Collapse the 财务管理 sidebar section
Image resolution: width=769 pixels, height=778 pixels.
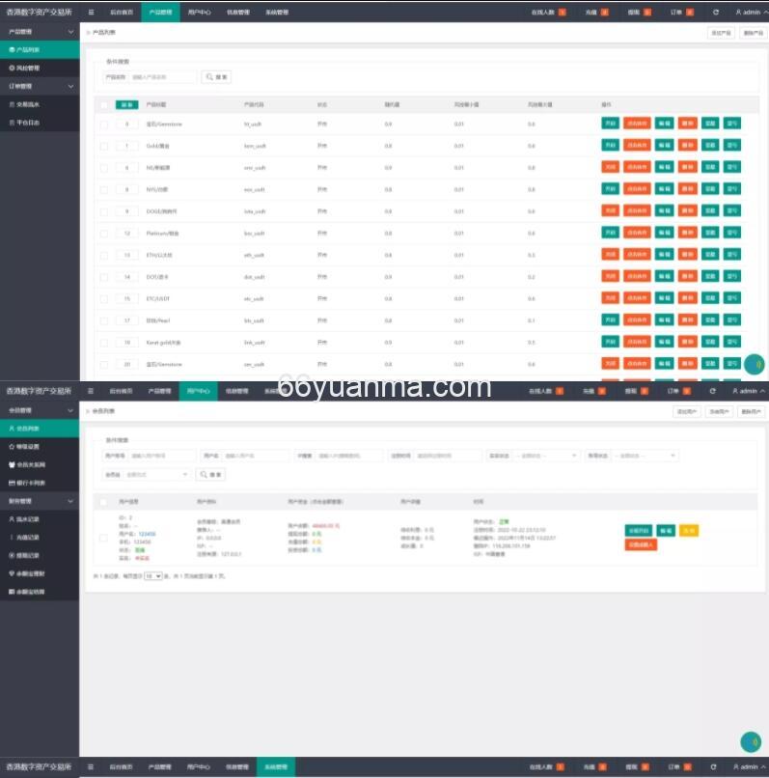point(69,501)
